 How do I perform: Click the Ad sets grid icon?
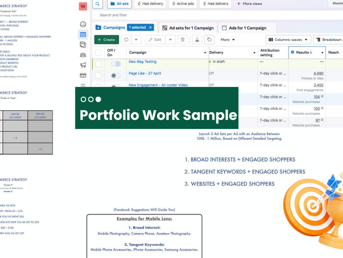(x=165, y=28)
